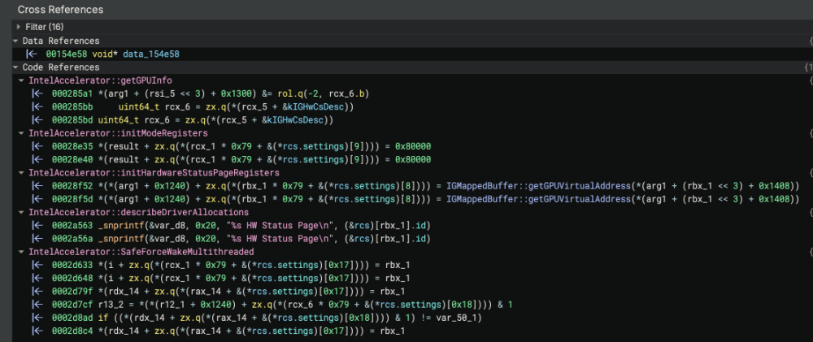Click arrow icon beside address 00028e35
The width and height of the screenshot is (813, 342).
click(37, 147)
